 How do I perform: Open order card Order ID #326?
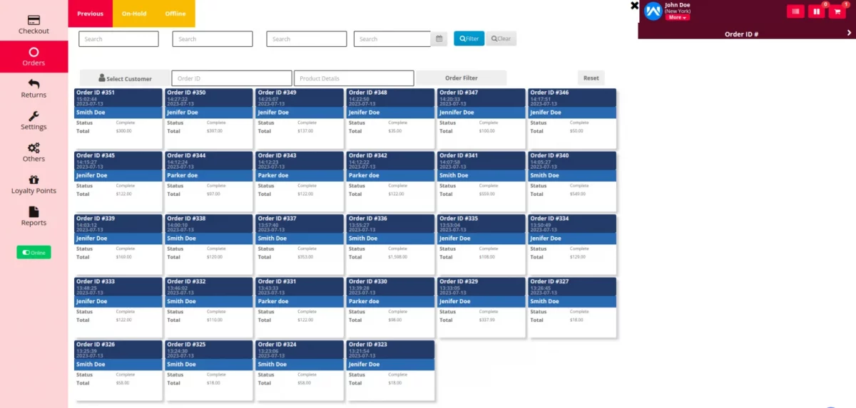(118, 370)
